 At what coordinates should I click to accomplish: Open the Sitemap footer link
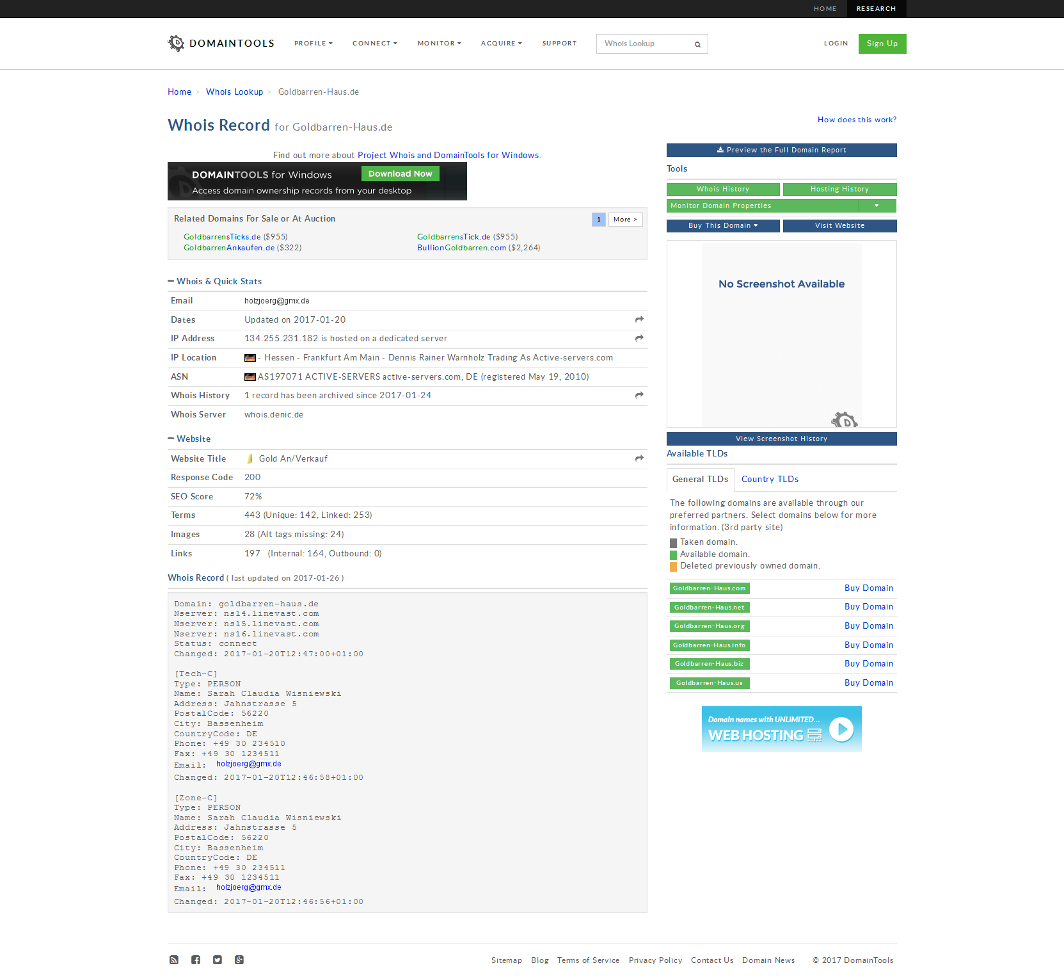click(507, 960)
